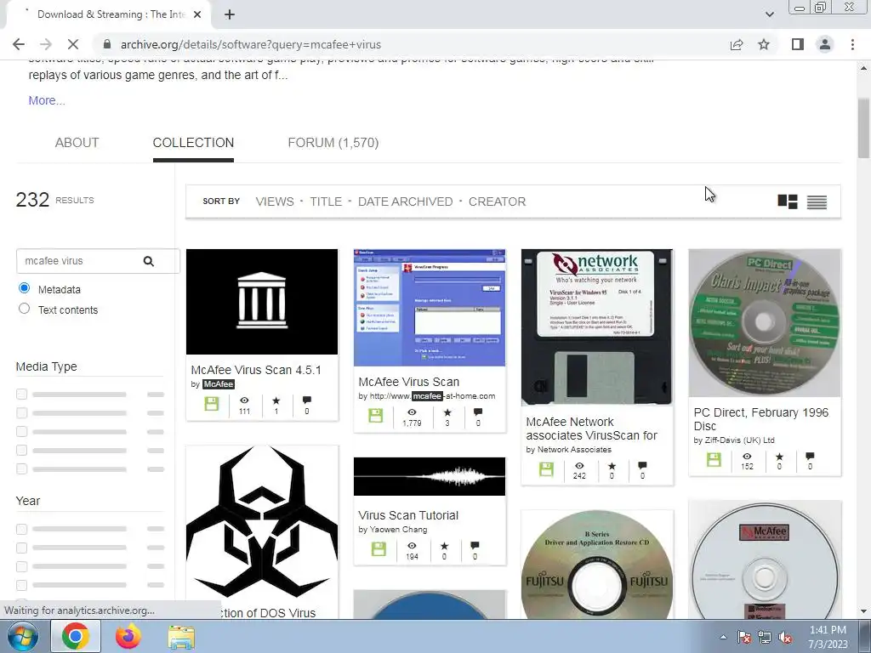
Task: Switch to tile grid view
Action: [x=787, y=202]
